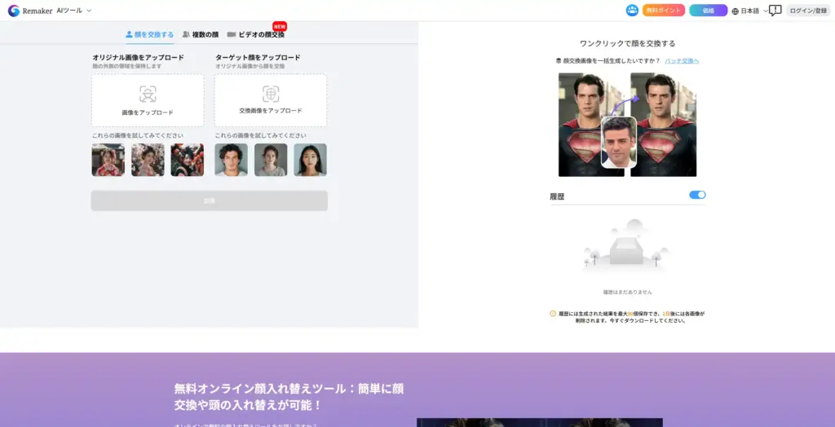The width and height of the screenshot is (835, 427).
Task: Select curly-haired man target face sample
Action: pyautogui.click(x=231, y=160)
